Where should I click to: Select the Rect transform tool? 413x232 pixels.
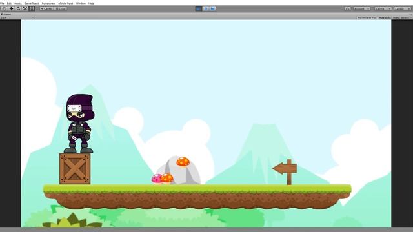point(32,8)
